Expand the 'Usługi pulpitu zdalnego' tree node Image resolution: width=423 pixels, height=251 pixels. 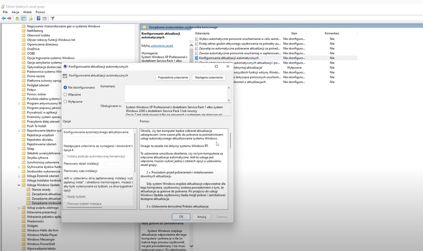coord(19,208)
